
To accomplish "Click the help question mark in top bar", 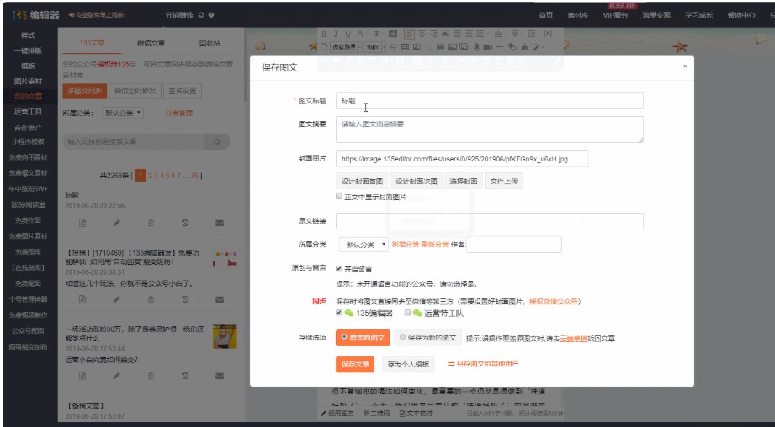I will click(210, 15).
